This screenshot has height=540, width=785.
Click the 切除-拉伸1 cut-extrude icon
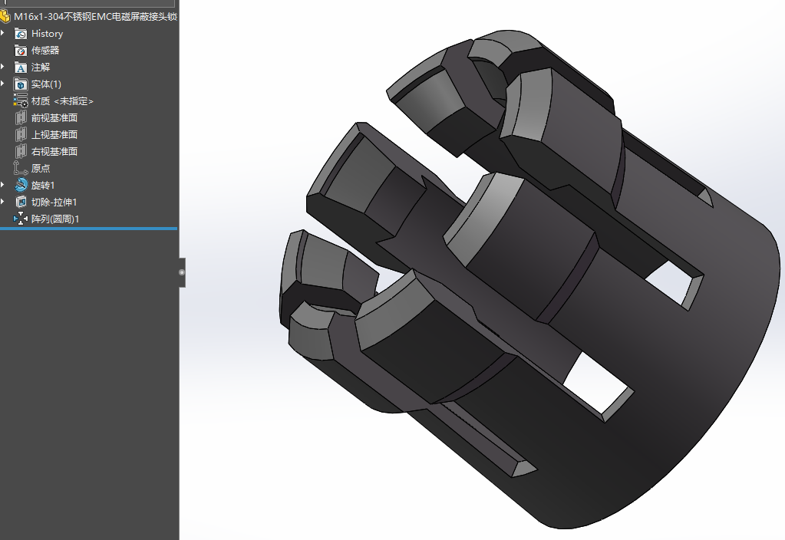pos(21,202)
